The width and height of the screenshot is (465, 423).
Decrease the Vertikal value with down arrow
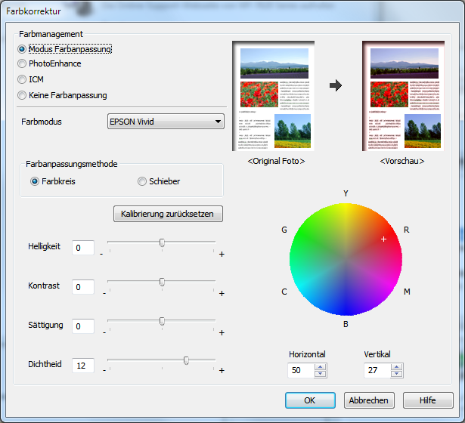coord(395,374)
